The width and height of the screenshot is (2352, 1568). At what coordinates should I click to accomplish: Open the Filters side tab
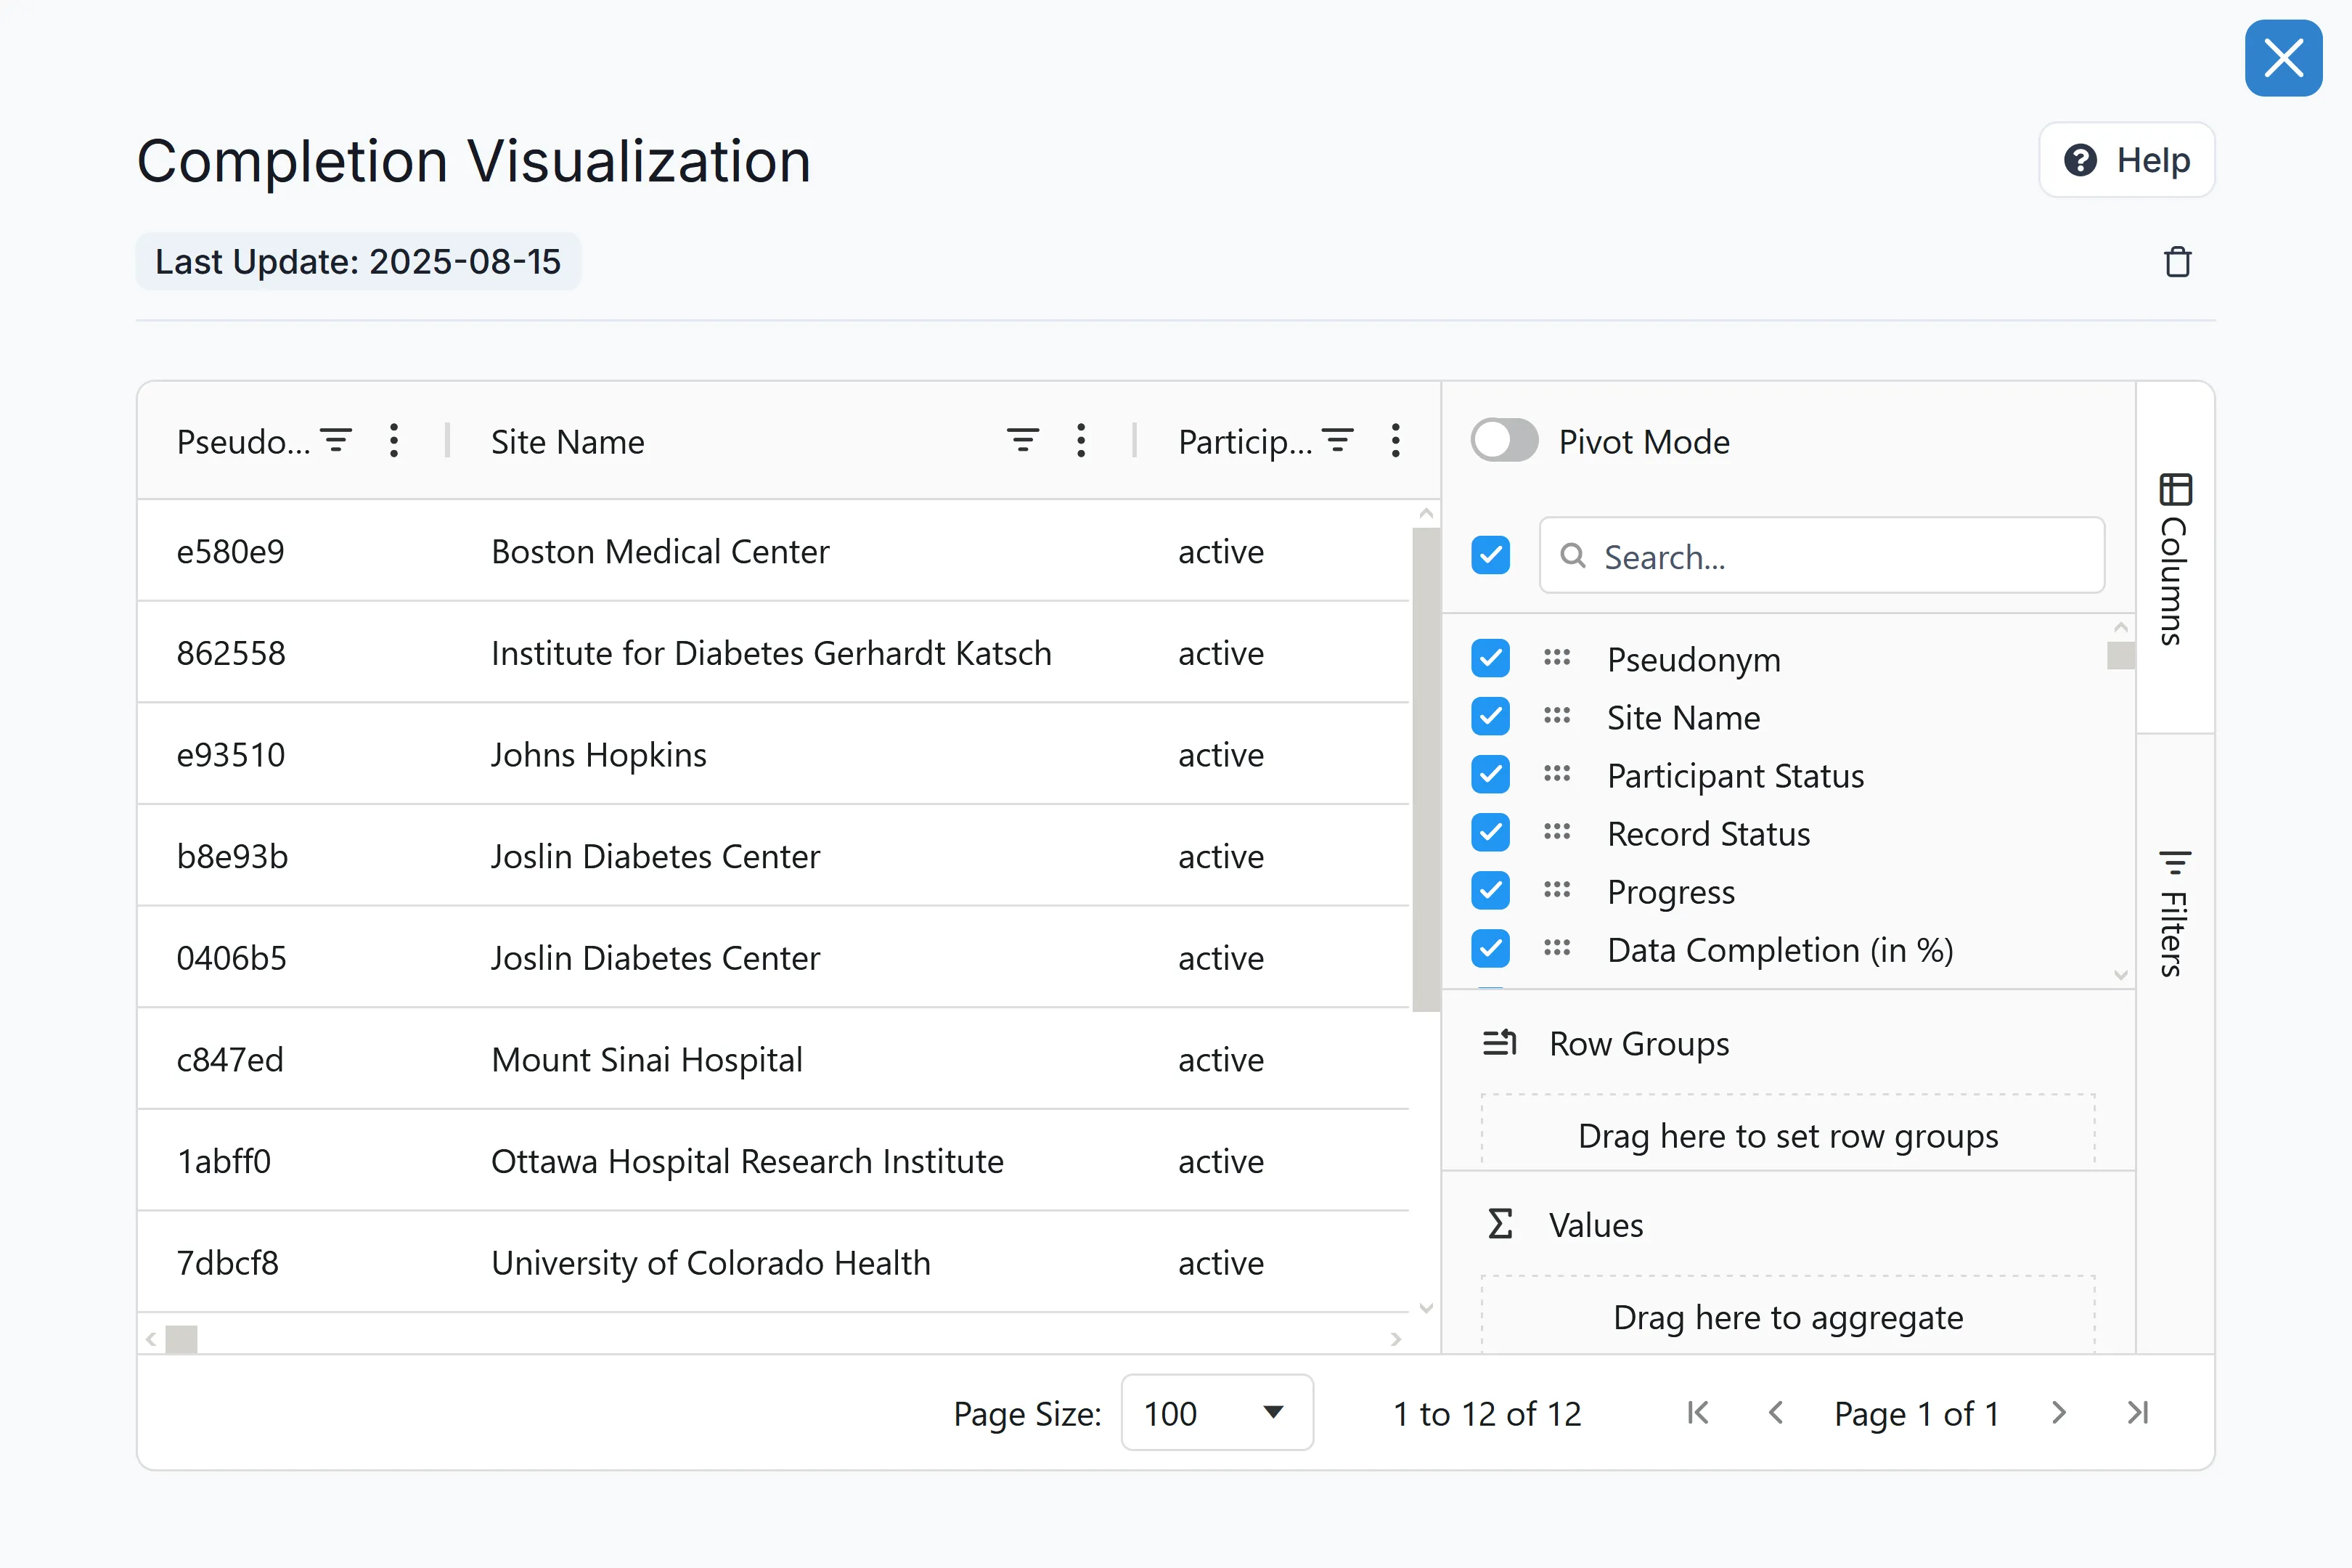tap(2175, 913)
